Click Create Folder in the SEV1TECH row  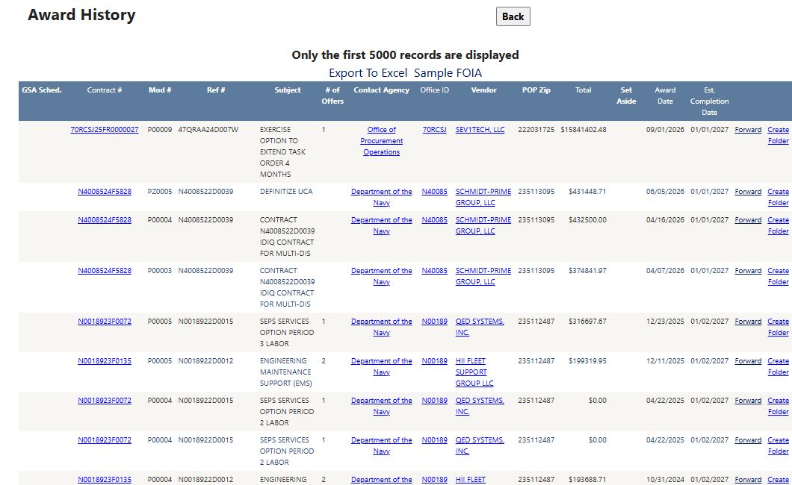click(x=778, y=135)
